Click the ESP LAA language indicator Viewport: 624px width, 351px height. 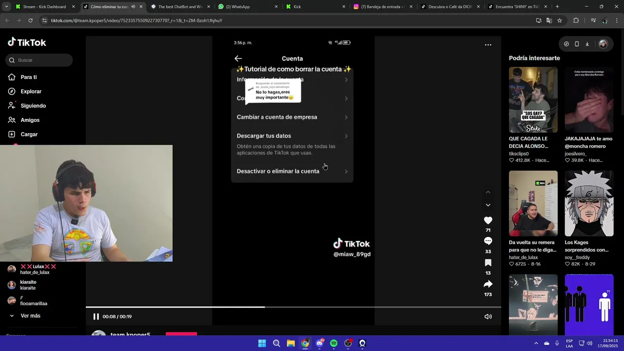pos(569,343)
